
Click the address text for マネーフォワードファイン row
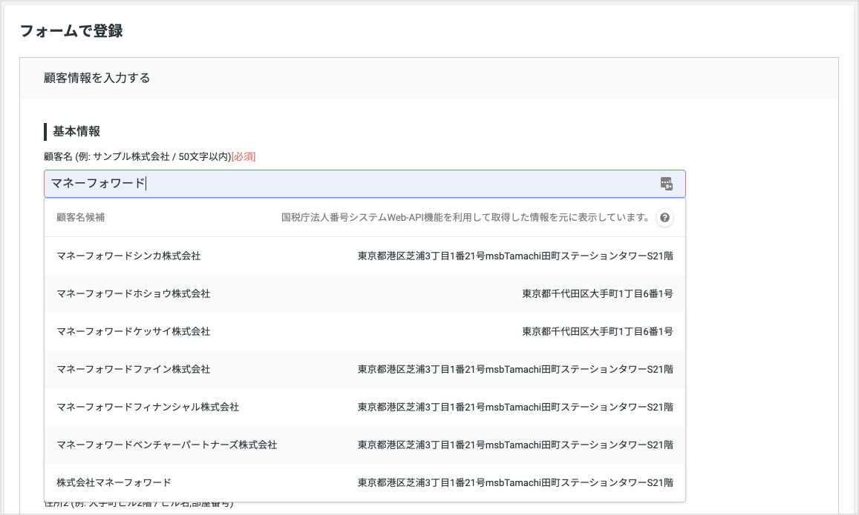[x=515, y=369]
